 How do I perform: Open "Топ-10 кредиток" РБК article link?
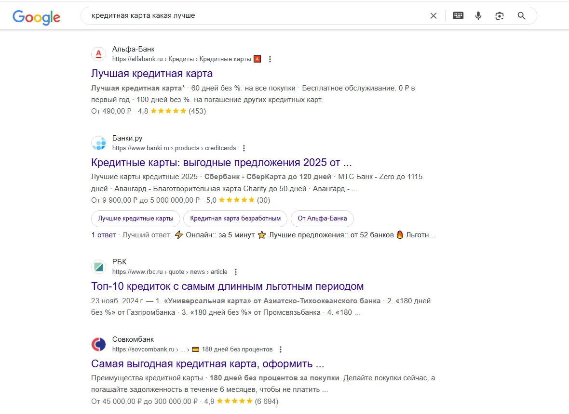pos(227,286)
